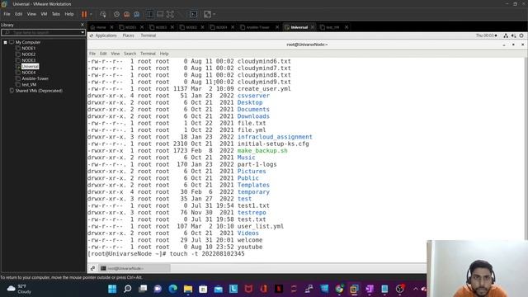Click the infracloud_assignment directory name

275,137
